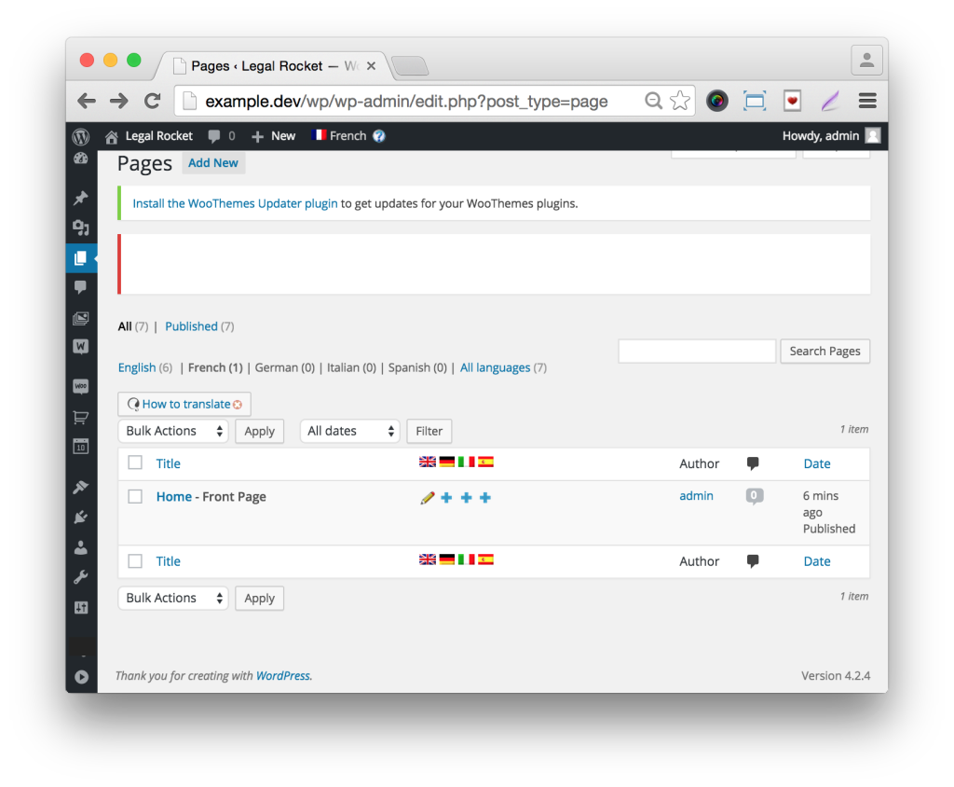Open the Appearance paintbrush icon in the sidebar
This screenshot has height=787, width=954.
[x=81, y=486]
